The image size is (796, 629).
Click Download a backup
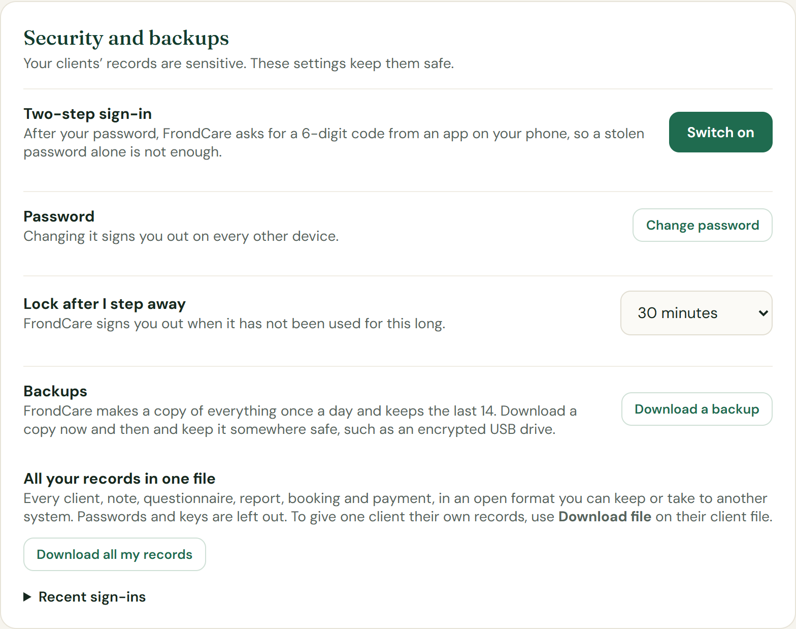point(697,409)
